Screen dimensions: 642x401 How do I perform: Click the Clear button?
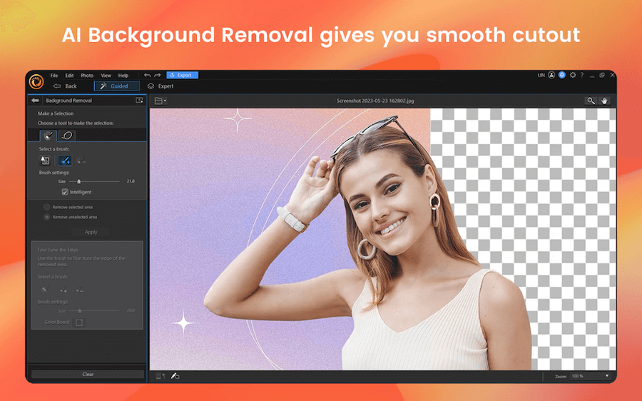click(88, 374)
